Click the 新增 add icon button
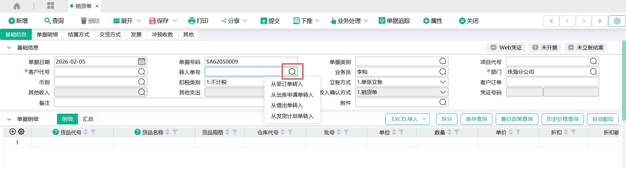The image size is (626, 169). click(18, 21)
